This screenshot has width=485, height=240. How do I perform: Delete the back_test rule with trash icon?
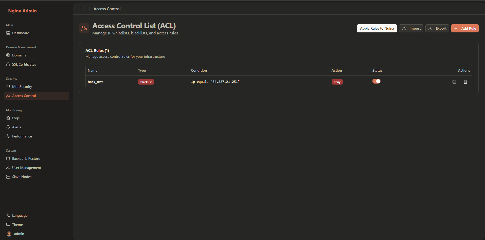coord(465,82)
